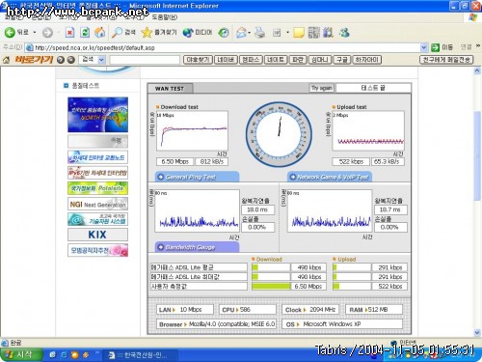Click the 구글 shortcut button
This screenshot has width=482, height=362.
click(x=342, y=60)
